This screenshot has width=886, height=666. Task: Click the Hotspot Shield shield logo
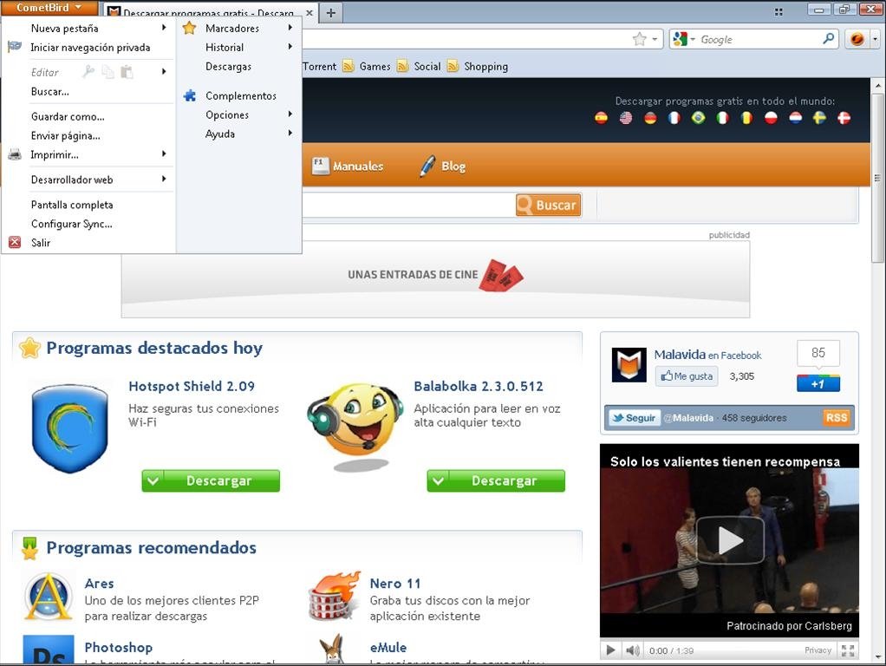tap(69, 428)
